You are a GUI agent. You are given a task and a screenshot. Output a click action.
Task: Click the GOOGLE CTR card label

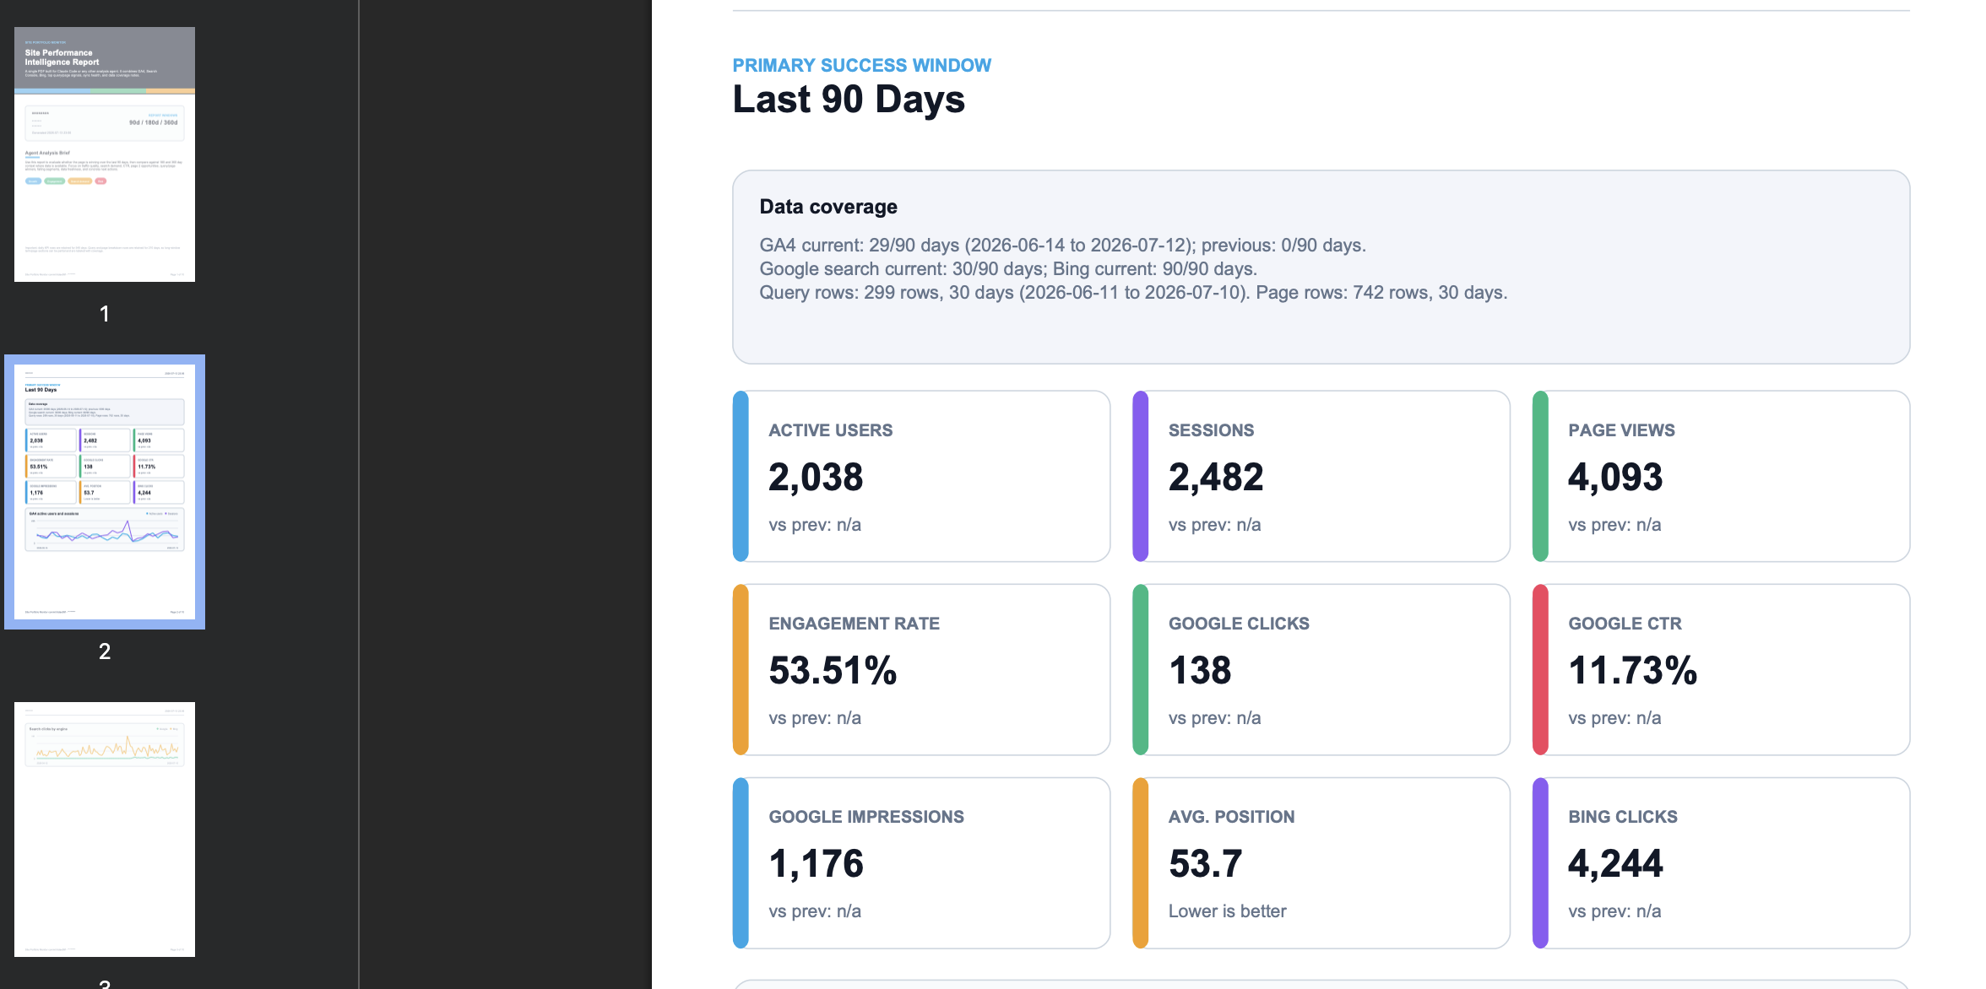click(x=1625, y=624)
